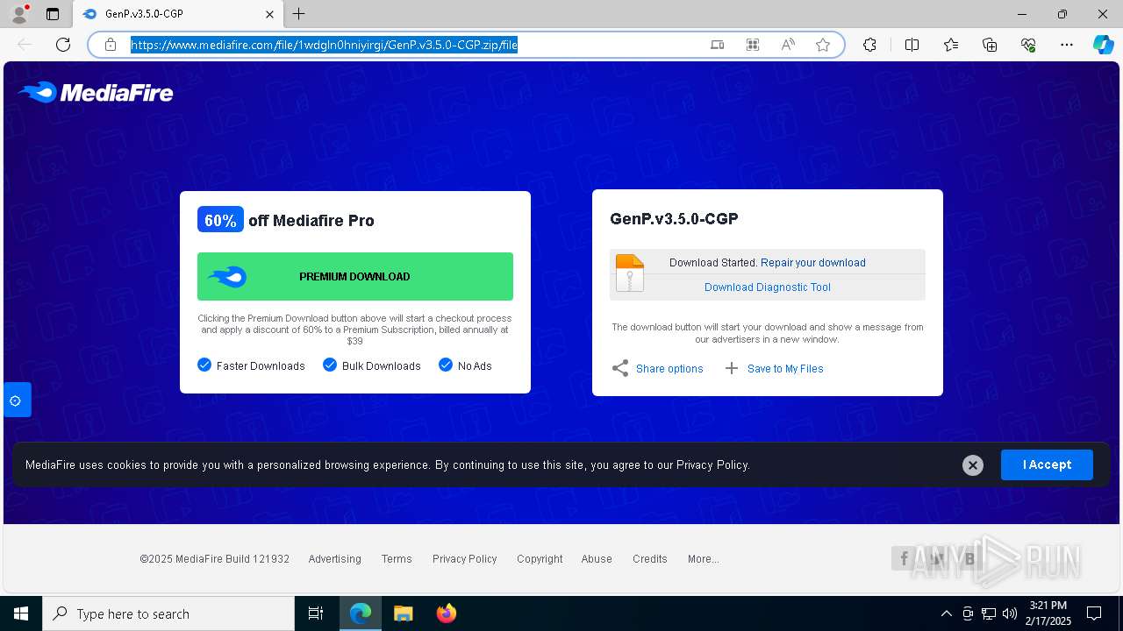Open File Explorer from the taskbar

click(404, 613)
